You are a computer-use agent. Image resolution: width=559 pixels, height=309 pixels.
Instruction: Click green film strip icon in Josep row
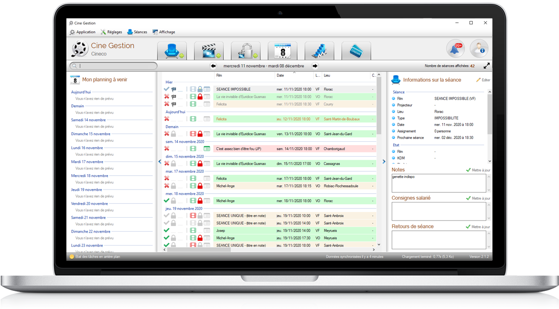coord(193,230)
